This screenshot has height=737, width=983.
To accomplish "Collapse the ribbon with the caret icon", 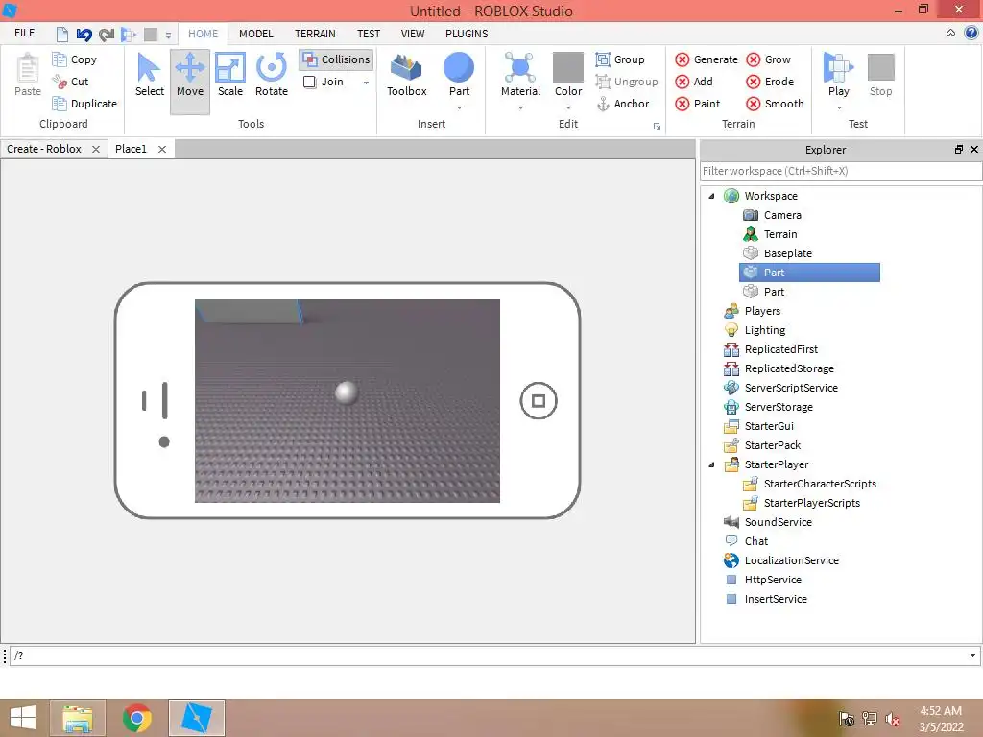I will point(951,33).
